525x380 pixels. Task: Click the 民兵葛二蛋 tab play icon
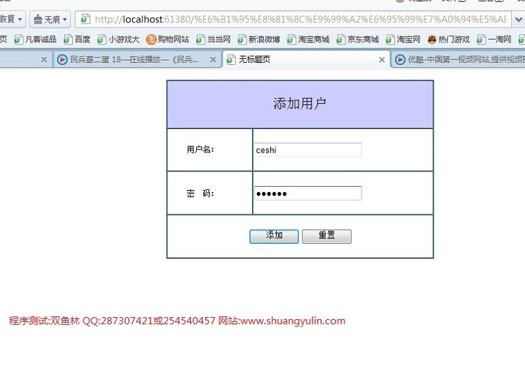(x=62, y=60)
